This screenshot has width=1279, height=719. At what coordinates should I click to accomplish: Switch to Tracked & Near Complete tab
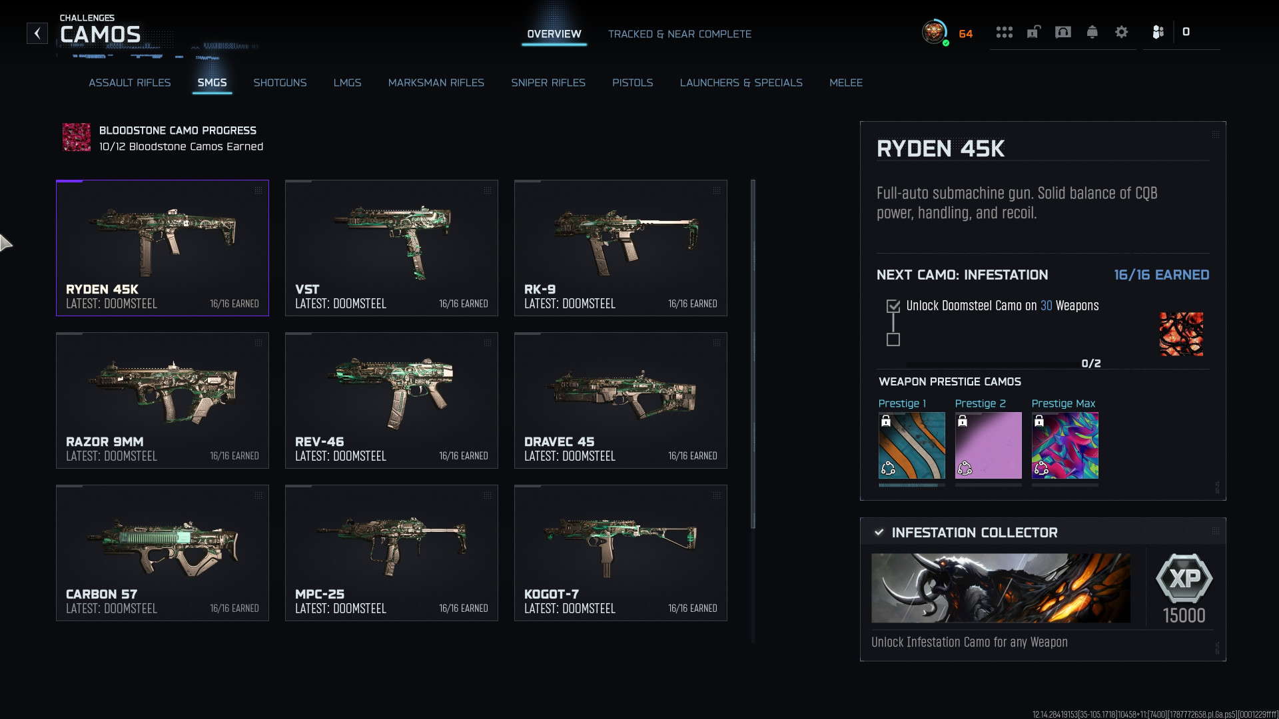pyautogui.click(x=679, y=34)
